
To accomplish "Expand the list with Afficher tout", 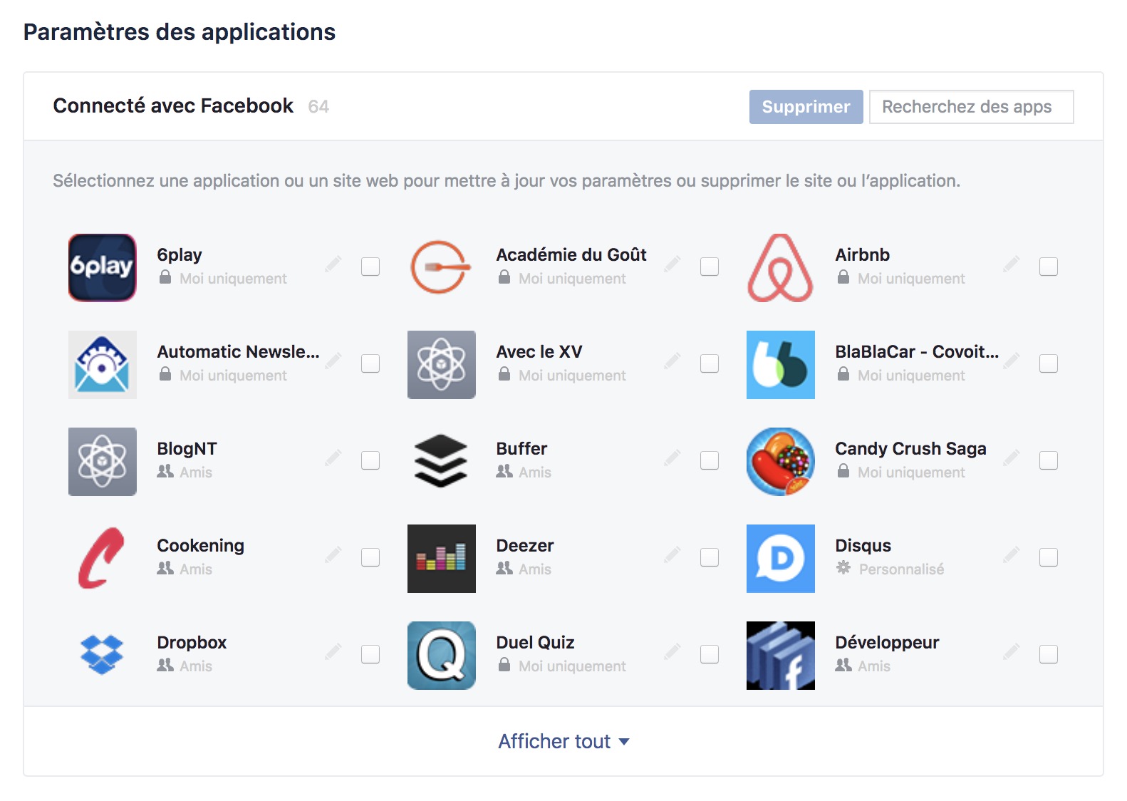I will point(563,741).
